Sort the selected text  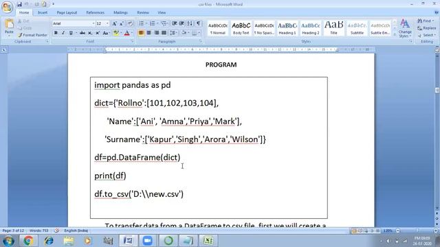click(x=190, y=23)
